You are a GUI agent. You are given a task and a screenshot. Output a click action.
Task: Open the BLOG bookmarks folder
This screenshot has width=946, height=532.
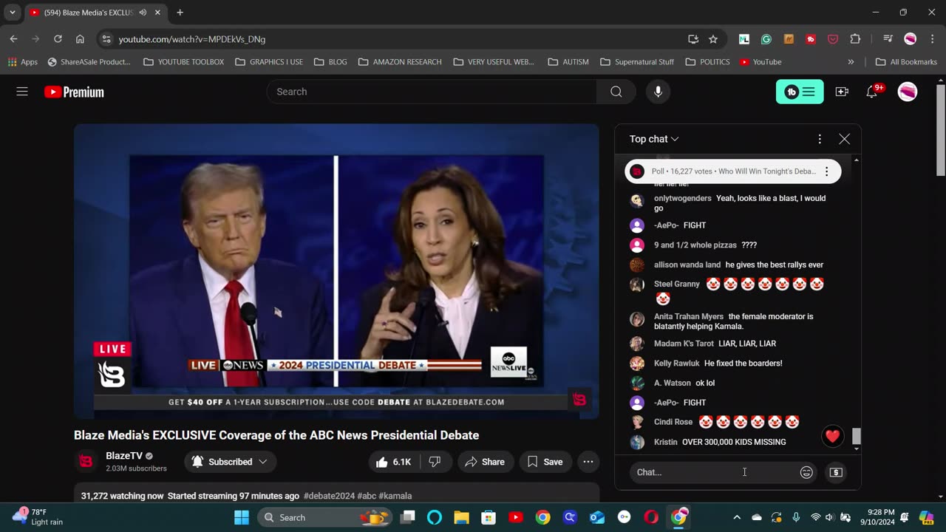click(x=330, y=62)
